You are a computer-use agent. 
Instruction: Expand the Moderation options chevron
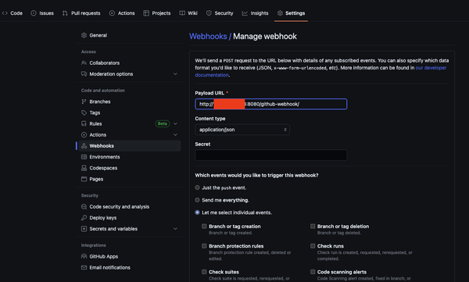pyautogui.click(x=175, y=74)
